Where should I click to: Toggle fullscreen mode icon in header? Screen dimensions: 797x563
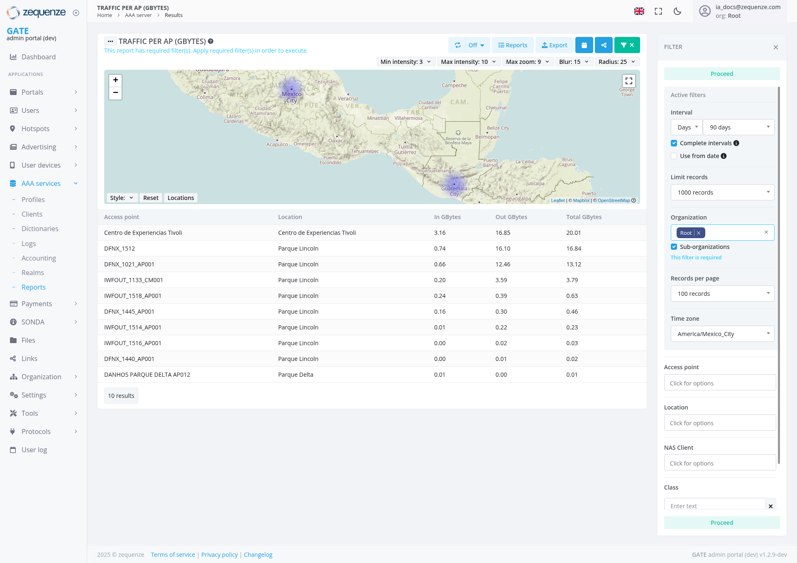coord(658,11)
